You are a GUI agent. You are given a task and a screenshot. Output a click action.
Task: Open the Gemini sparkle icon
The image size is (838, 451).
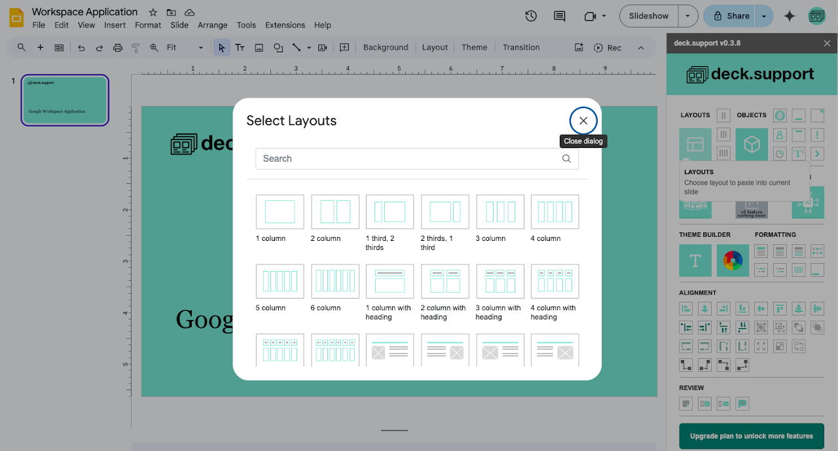[790, 16]
